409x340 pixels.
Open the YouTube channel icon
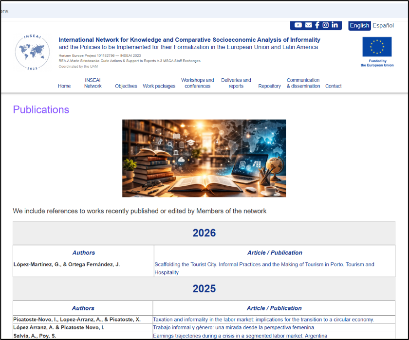pos(298,25)
